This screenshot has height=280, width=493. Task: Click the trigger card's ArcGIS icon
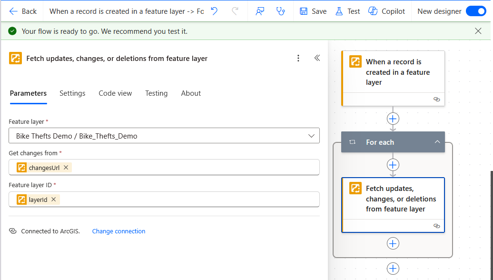click(355, 61)
